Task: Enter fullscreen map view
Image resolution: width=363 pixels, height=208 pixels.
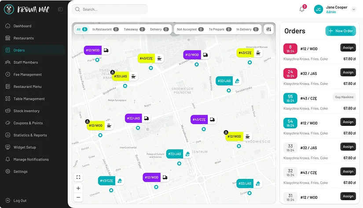Action: tap(78, 177)
